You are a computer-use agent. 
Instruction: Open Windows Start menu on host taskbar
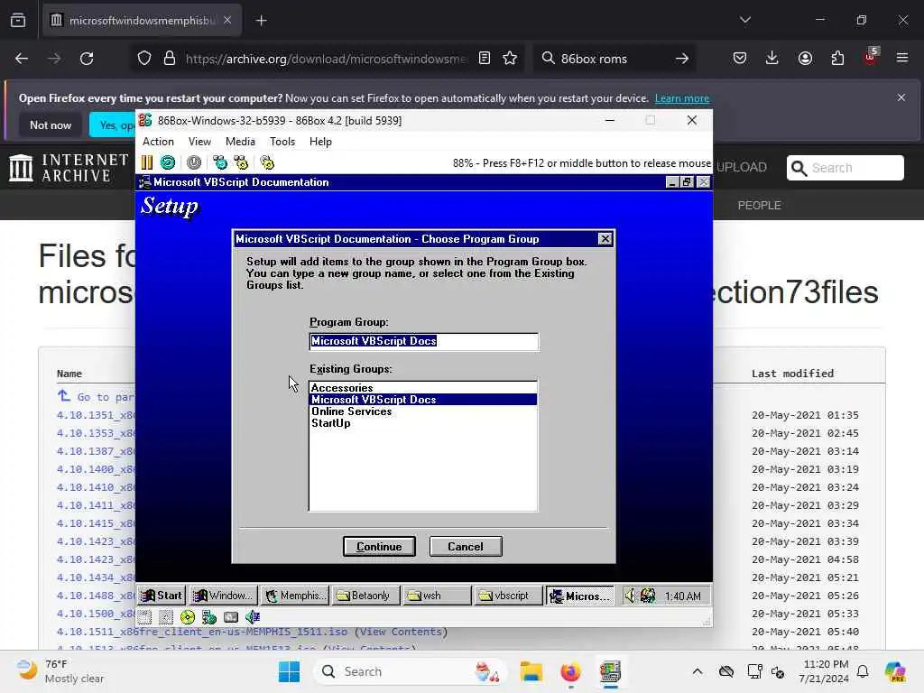click(x=290, y=671)
